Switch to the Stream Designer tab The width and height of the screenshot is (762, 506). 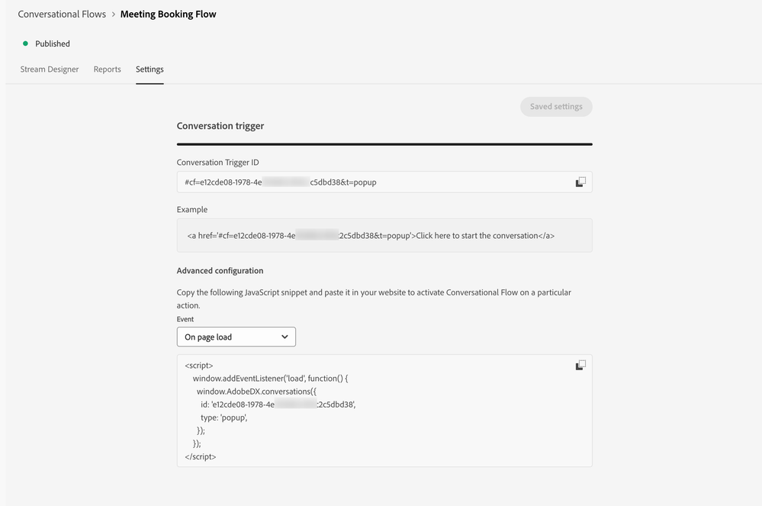pyautogui.click(x=50, y=69)
